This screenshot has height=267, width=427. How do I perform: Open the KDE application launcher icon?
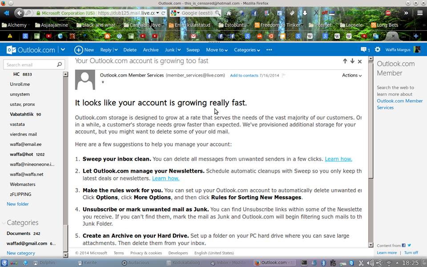(4, 263)
